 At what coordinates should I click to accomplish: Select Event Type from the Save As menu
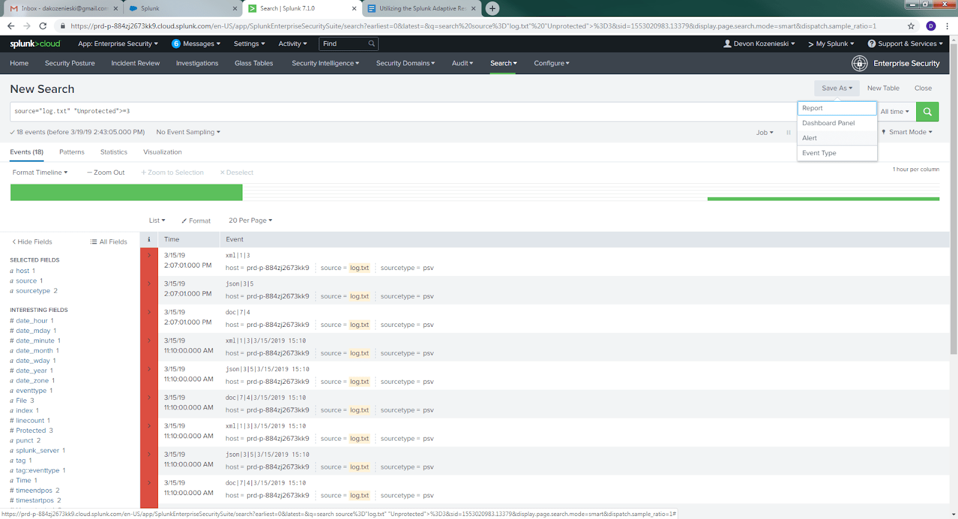point(837,153)
